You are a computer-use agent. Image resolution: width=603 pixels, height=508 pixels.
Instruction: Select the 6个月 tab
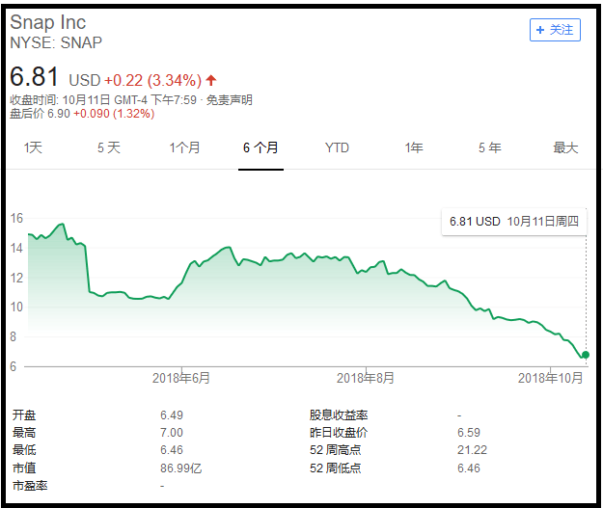pos(260,147)
